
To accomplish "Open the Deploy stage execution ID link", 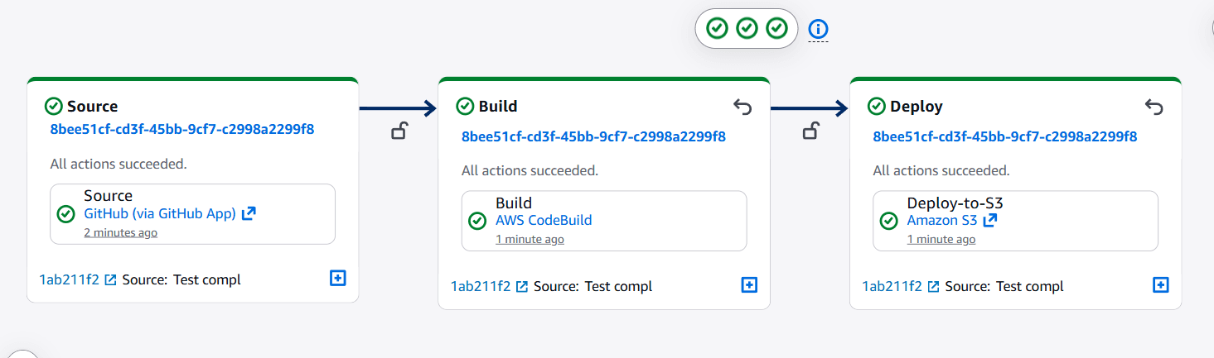I will pos(1005,136).
